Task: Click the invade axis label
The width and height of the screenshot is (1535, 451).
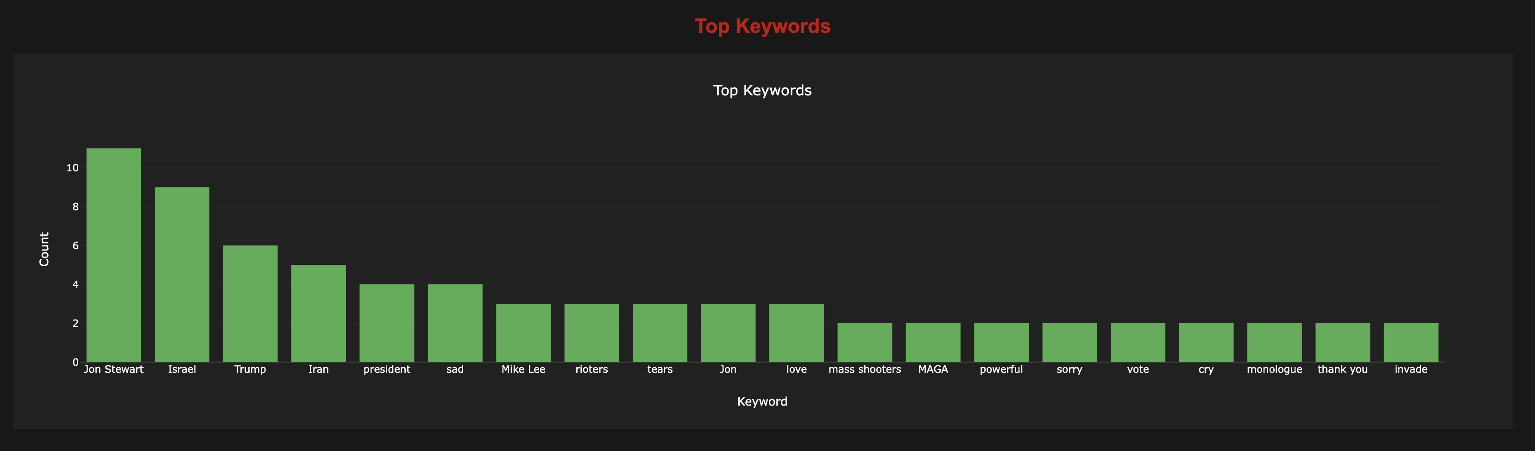Action: pos(1411,370)
